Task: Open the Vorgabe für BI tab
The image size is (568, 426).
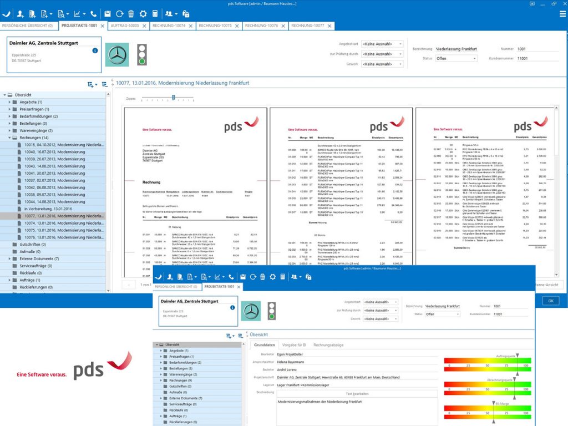Action: tap(295, 345)
